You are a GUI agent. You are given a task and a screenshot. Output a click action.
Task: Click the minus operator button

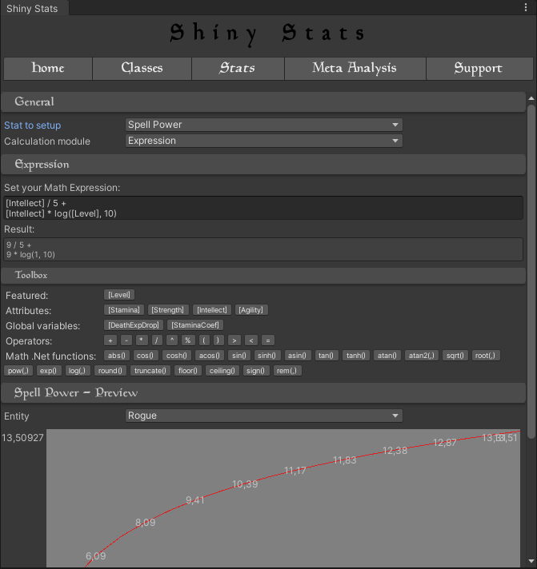126,340
